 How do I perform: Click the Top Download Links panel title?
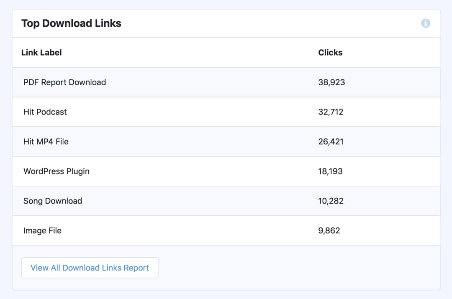[71, 23]
